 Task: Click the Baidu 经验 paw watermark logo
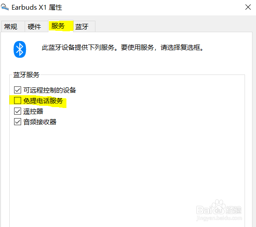click(219, 208)
